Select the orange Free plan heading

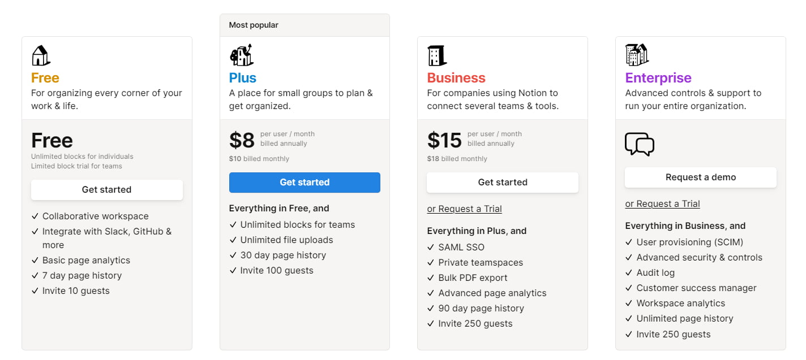(x=45, y=78)
